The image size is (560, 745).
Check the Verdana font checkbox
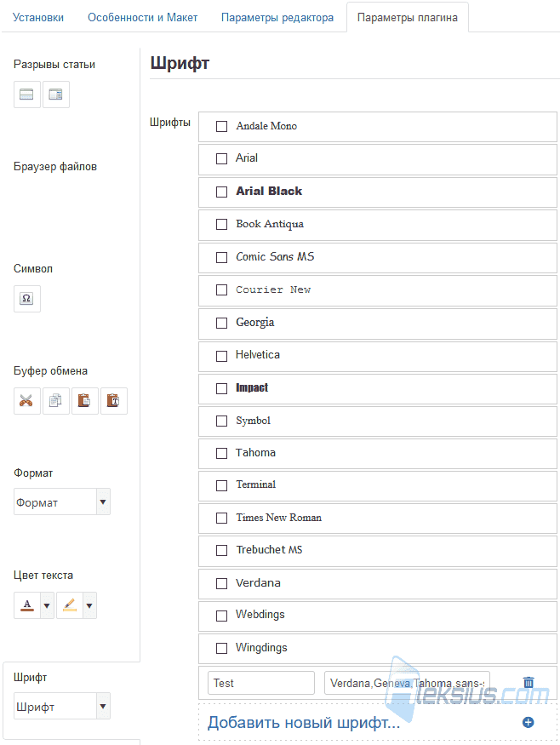coord(221,583)
